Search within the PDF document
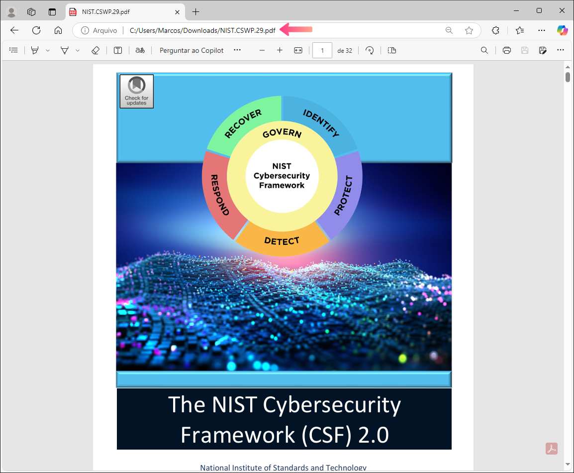This screenshot has height=473, width=574. [484, 51]
